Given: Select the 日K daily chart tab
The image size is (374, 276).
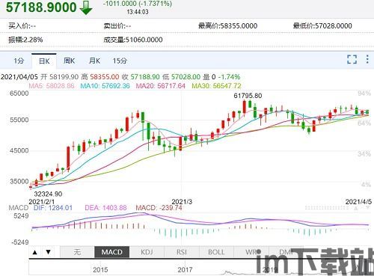Looking at the screenshot, I should (44, 61).
